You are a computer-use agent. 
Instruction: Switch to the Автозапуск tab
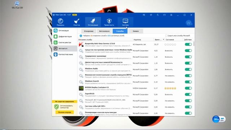(104, 31)
